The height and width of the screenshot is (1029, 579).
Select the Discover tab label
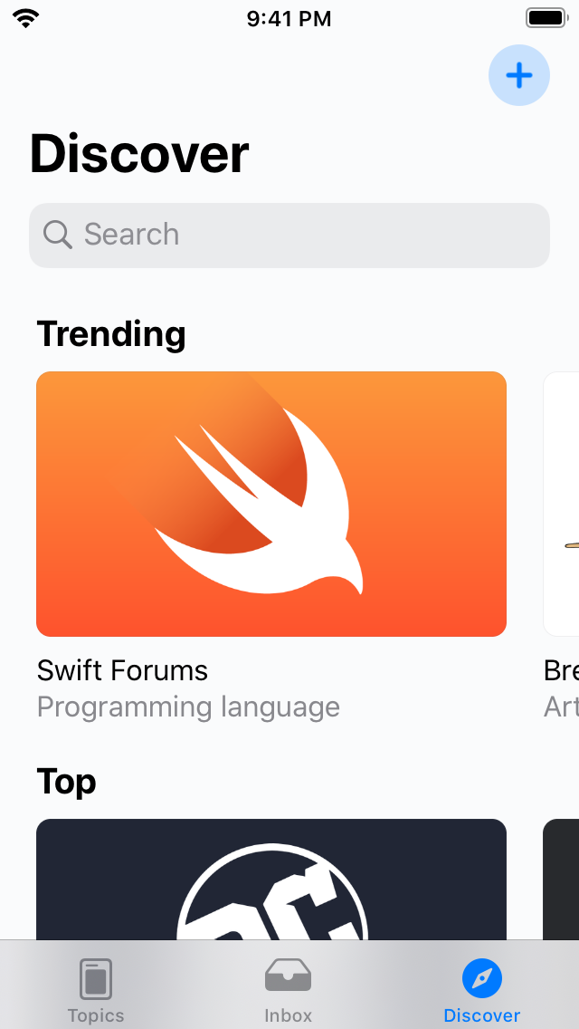pyautogui.click(x=482, y=1015)
